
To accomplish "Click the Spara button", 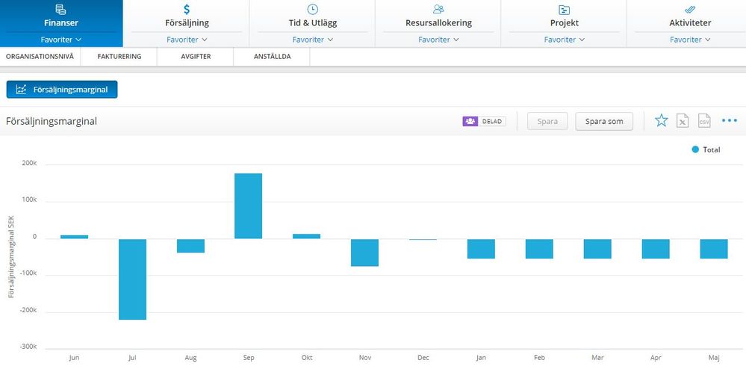I will [547, 122].
